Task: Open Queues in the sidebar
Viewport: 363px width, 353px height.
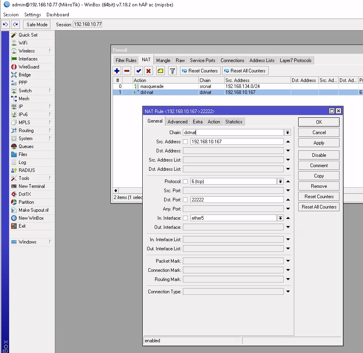Action: pyautogui.click(x=26, y=146)
